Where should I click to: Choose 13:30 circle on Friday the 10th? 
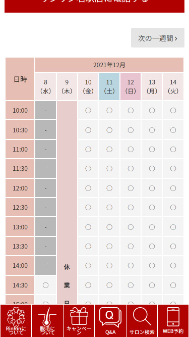pyautogui.click(x=88, y=246)
